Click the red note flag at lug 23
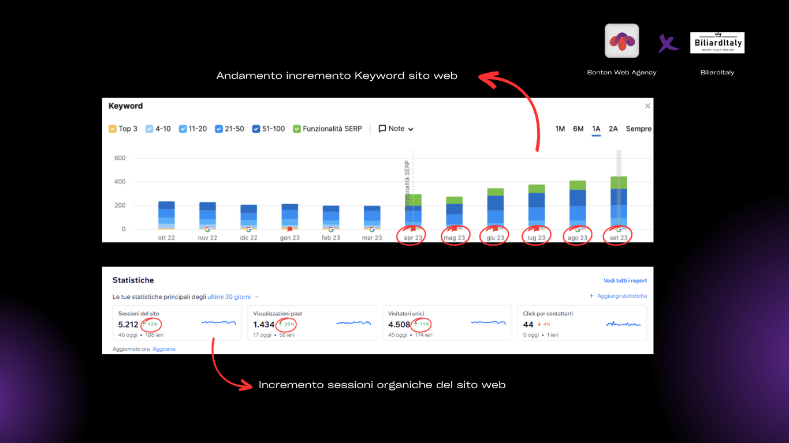789x443 pixels. click(536, 229)
